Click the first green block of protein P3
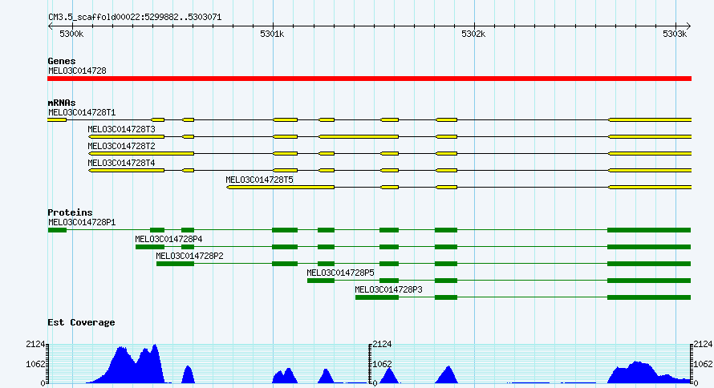This screenshot has height=388, width=714. tap(377, 297)
